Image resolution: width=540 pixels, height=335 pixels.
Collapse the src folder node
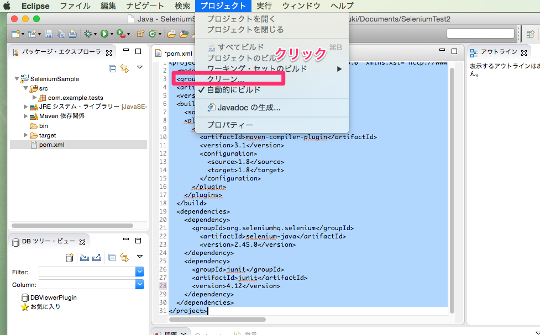pos(25,88)
